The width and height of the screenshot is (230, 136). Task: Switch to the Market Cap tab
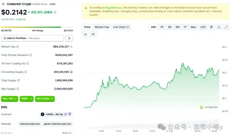(x=102, y=27)
